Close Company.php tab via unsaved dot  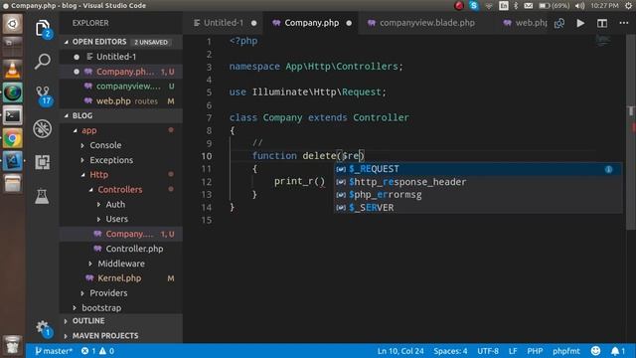click(349, 23)
